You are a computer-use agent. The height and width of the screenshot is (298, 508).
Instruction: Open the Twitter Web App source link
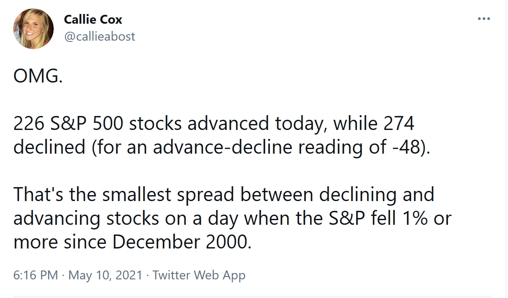[x=199, y=275]
